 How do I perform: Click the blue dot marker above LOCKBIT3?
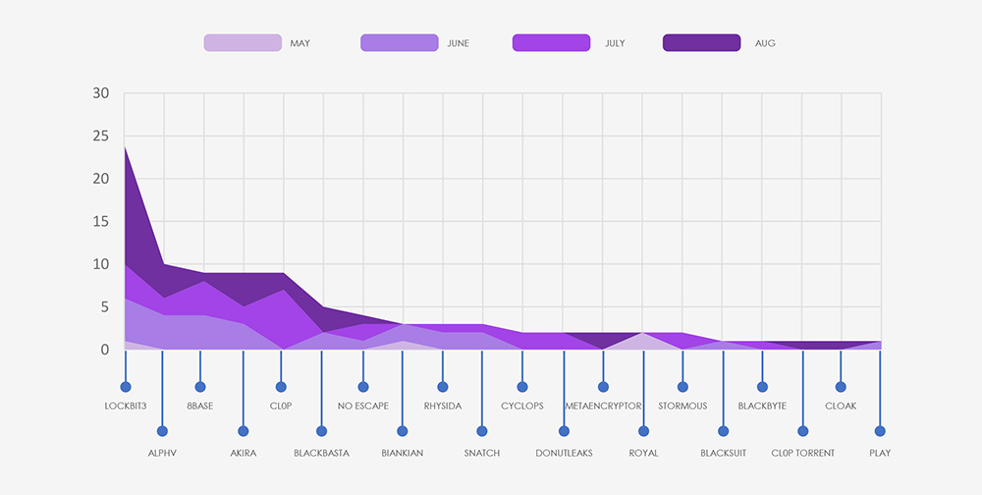coord(126,387)
